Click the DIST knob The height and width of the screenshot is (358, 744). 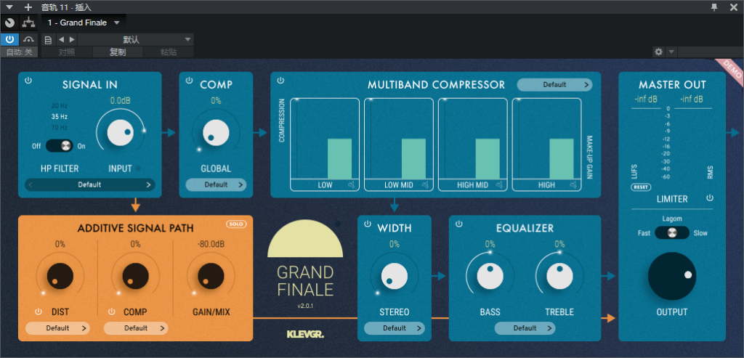[x=60, y=275]
